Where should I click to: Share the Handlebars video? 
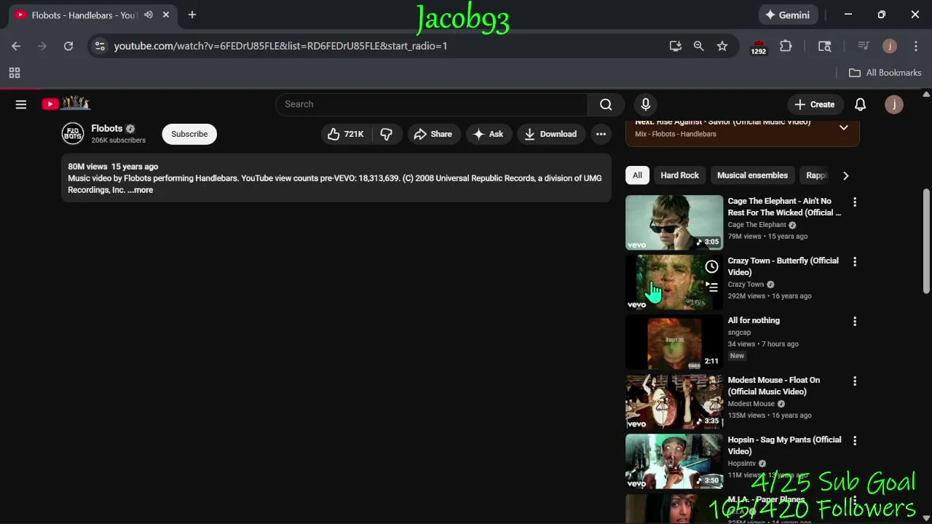click(433, 134)
